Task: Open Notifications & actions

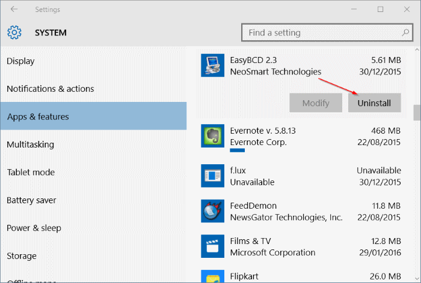Action: pos(93,89)
